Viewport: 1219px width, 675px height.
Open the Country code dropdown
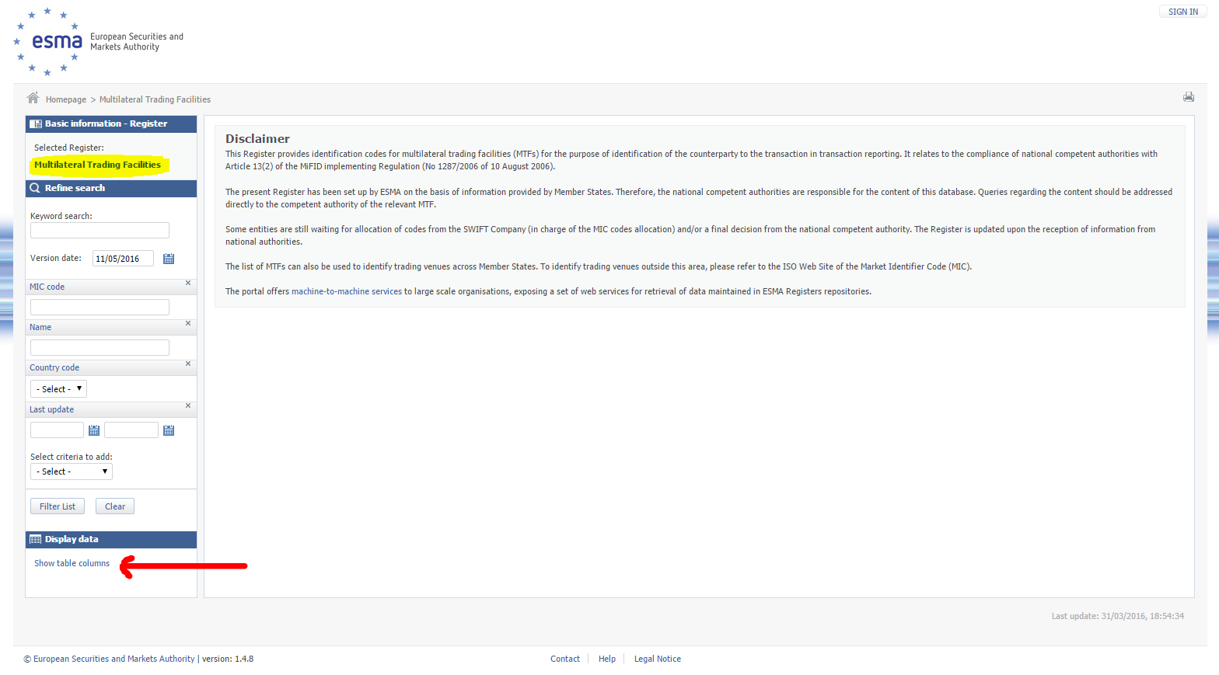point(58,389)
